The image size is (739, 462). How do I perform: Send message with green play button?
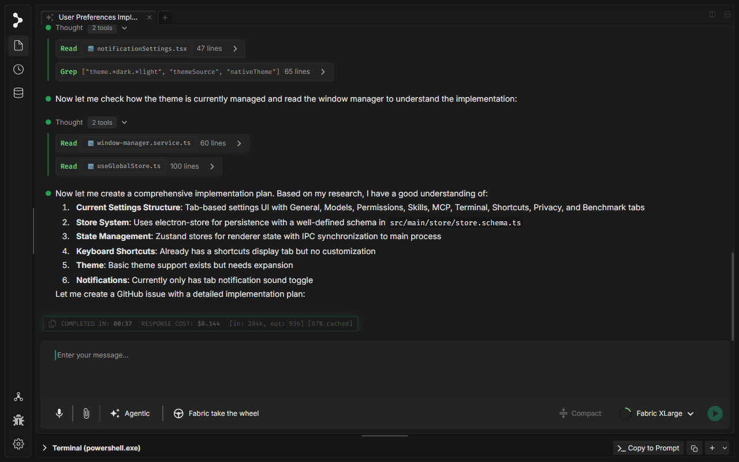[715, 413]
